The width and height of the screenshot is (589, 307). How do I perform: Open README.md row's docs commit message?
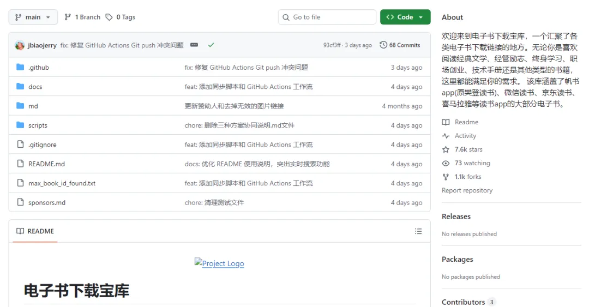[257, 164]
